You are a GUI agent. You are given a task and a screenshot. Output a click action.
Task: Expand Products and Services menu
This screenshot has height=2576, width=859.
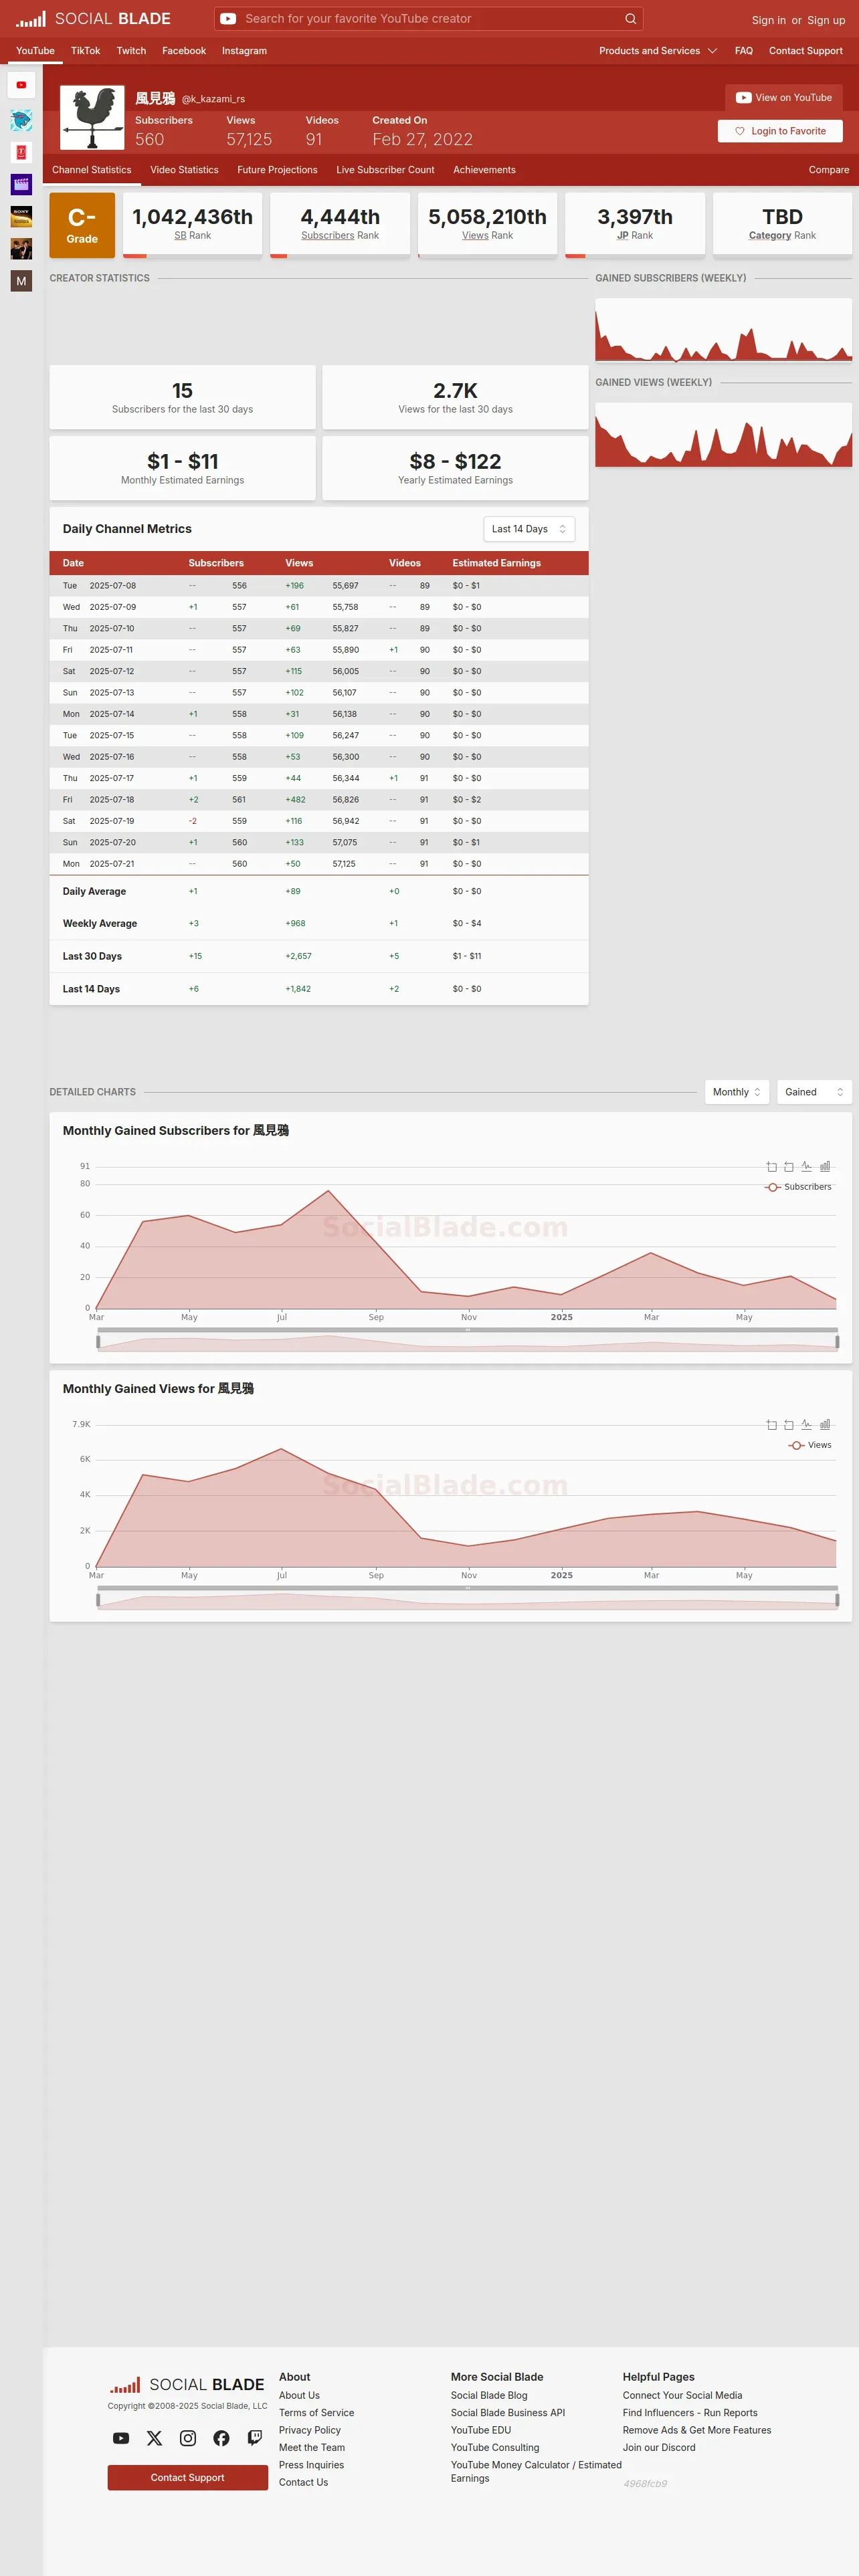tap(658, 51)
